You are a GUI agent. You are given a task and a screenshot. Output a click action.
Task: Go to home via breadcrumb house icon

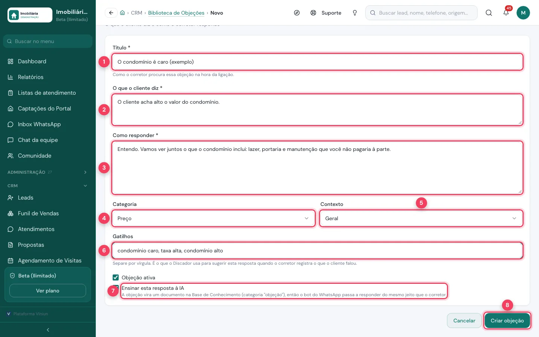pyautogui.click(x=122, y=13)
